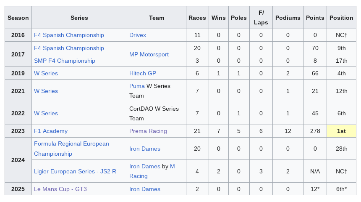Image resolution: width=361 pixels, height=202 pixels.
Task: Click the Drivex team link
Action: click(x=137, y=35)
